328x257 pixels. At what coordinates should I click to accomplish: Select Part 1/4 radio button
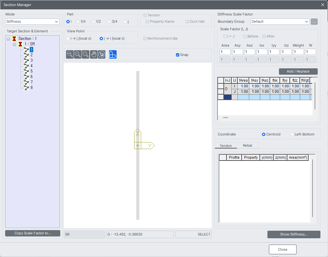[78, 21]
